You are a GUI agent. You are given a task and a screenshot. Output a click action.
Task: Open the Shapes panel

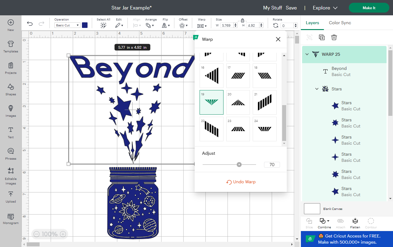[x=10, y=91]
